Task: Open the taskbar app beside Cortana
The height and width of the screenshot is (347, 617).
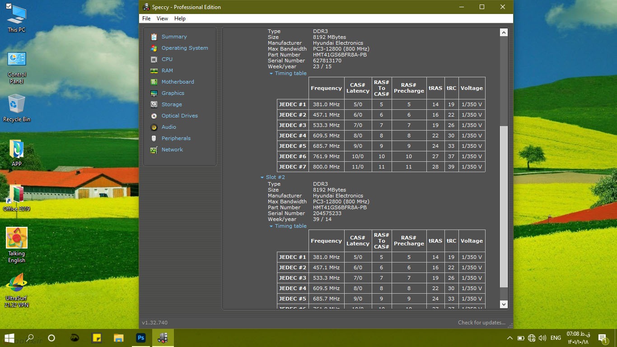Action: [x=75, y=338]
